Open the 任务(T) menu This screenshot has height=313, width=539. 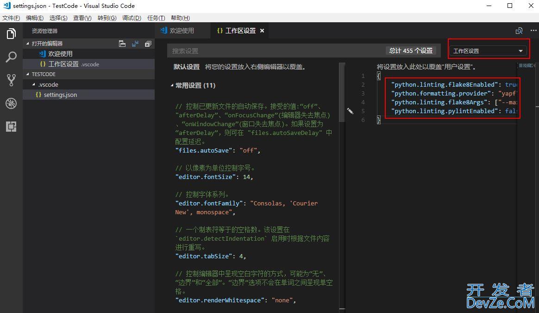click(x=156, y=18)
